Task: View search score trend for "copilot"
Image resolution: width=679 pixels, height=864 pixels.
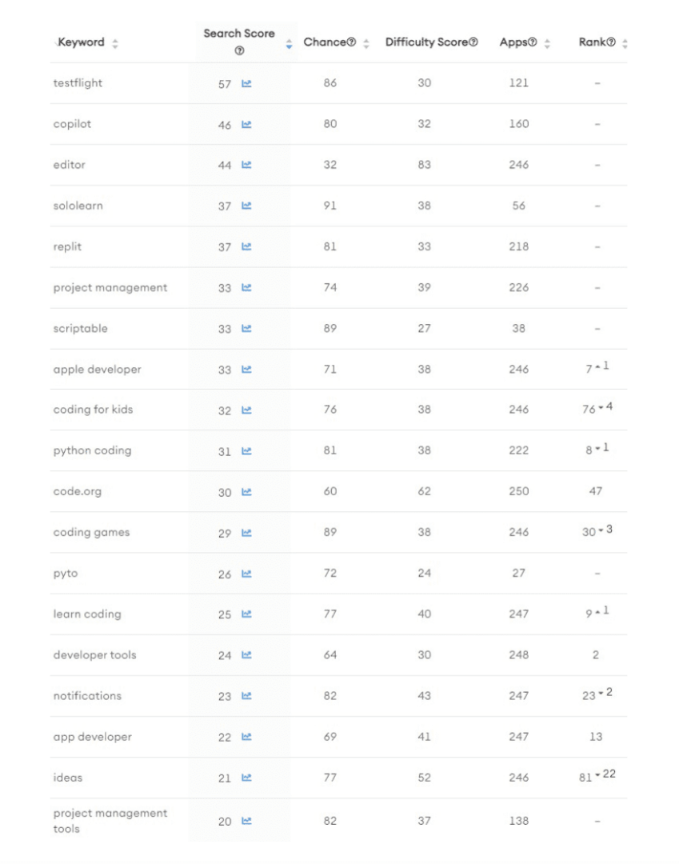Action: [x=246, y=124]
